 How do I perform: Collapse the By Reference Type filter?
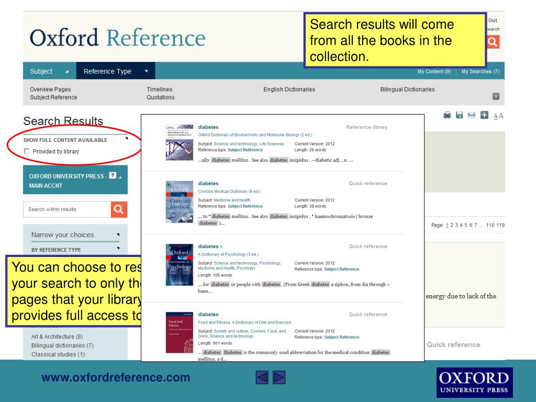point(118,249)
